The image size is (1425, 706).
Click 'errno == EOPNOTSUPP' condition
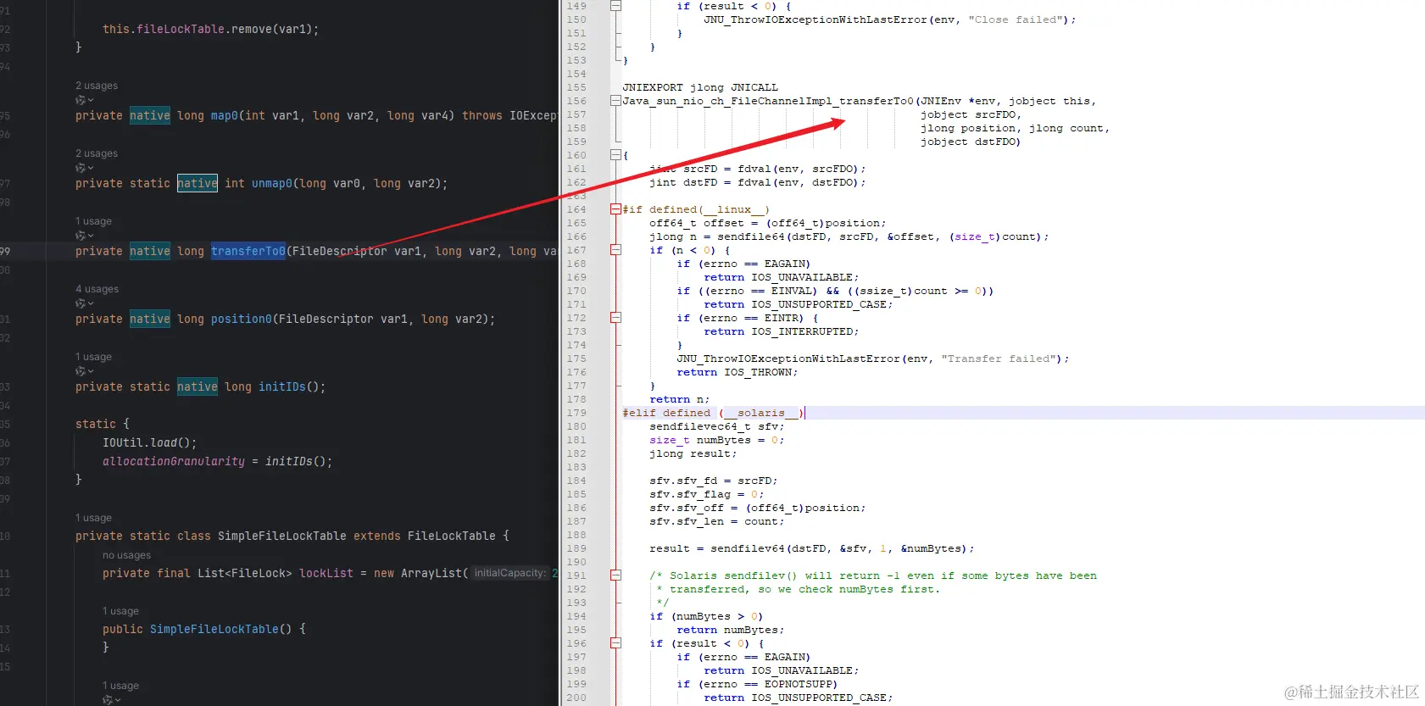pyautogui.click(x=768, y=684)
